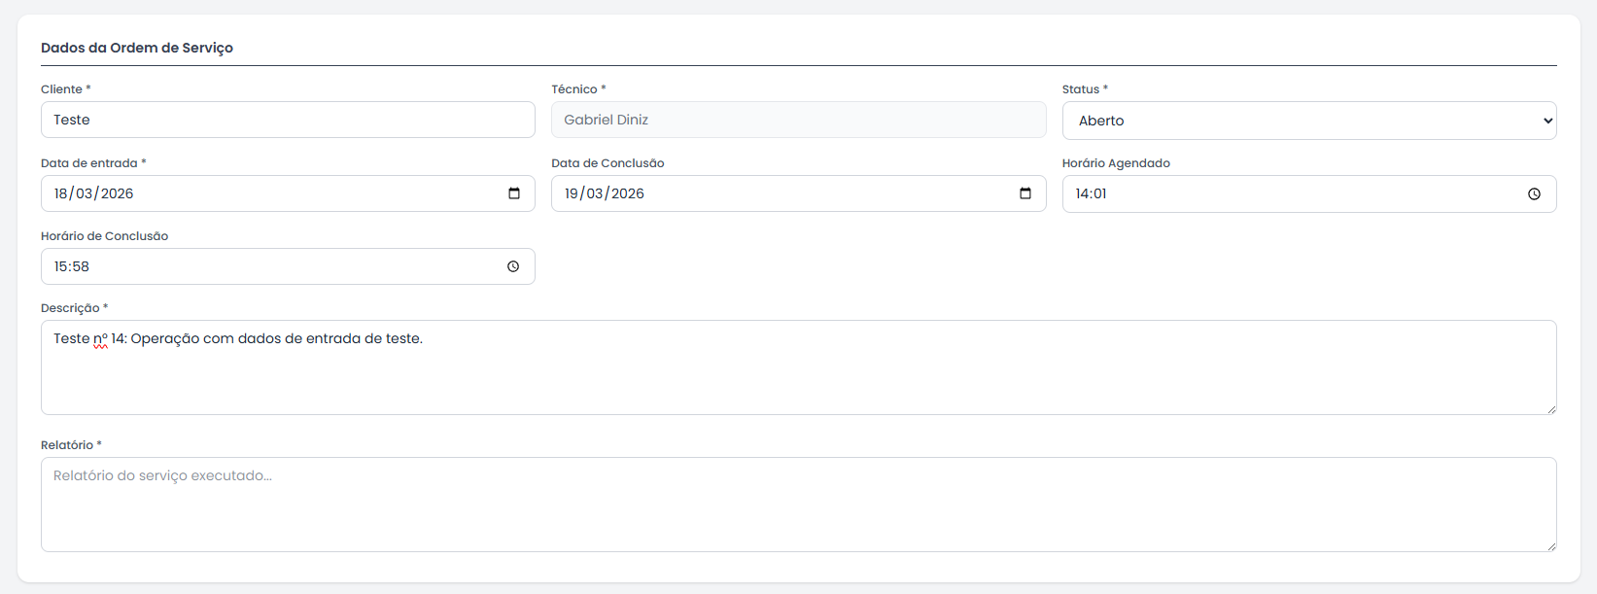Expand the Status dropdown showing Aberto

coord(1308,121)
